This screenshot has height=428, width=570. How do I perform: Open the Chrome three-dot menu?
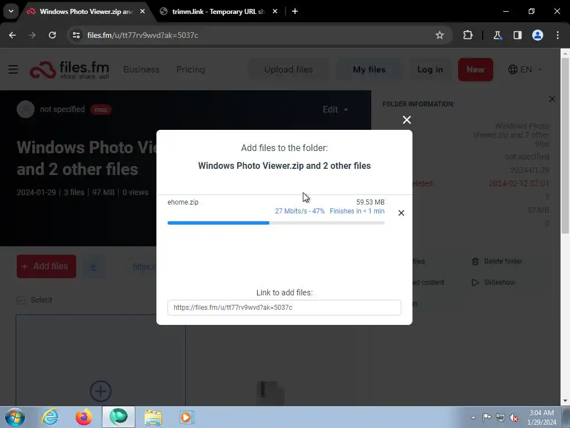click(558, 35)
